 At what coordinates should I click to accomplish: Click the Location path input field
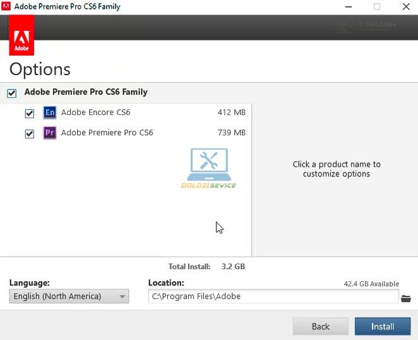point(273,296)
